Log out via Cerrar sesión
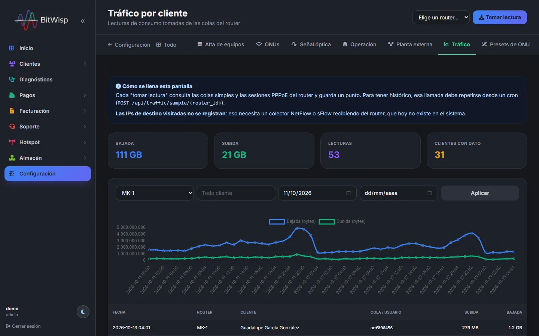Image resolution: width=539 pixels, height=336 pixels. [x=23, y=326]
